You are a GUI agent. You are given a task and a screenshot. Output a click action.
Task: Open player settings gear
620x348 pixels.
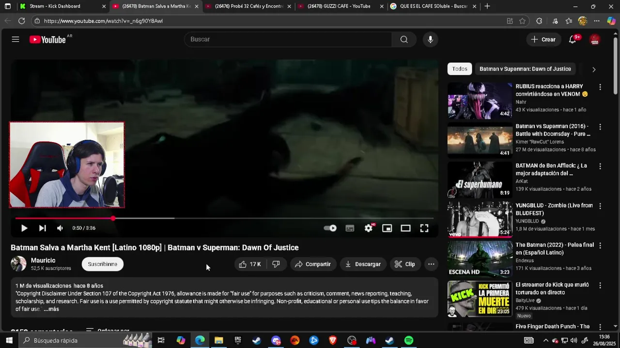(369, 228)
